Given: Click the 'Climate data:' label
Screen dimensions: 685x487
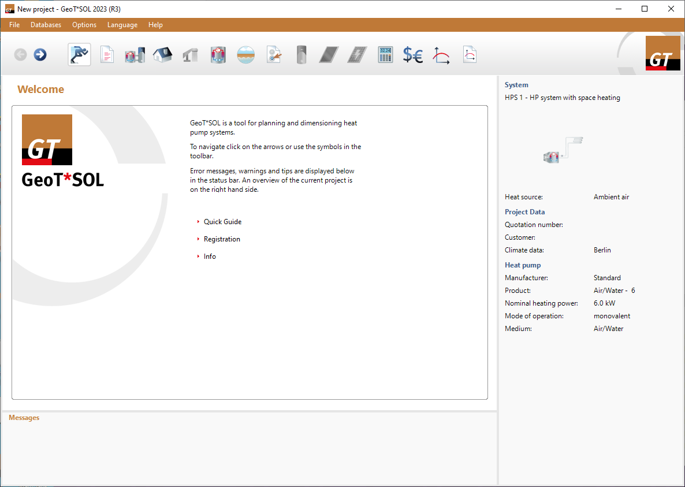Looking at the screenshot, I should [x=524, y=250].
